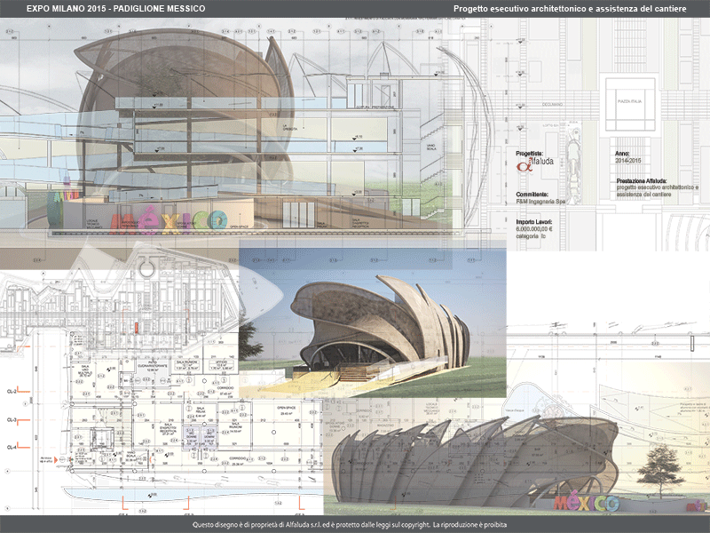Screen dimensions: 710x533
Task: Click the '2014-2015' year value
Action: click(x=628, y=161)
